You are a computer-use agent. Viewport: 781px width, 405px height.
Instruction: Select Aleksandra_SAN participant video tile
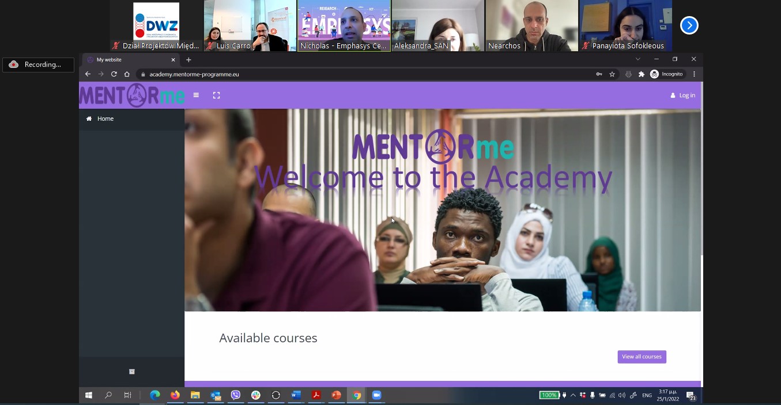[x=438, y=26]
